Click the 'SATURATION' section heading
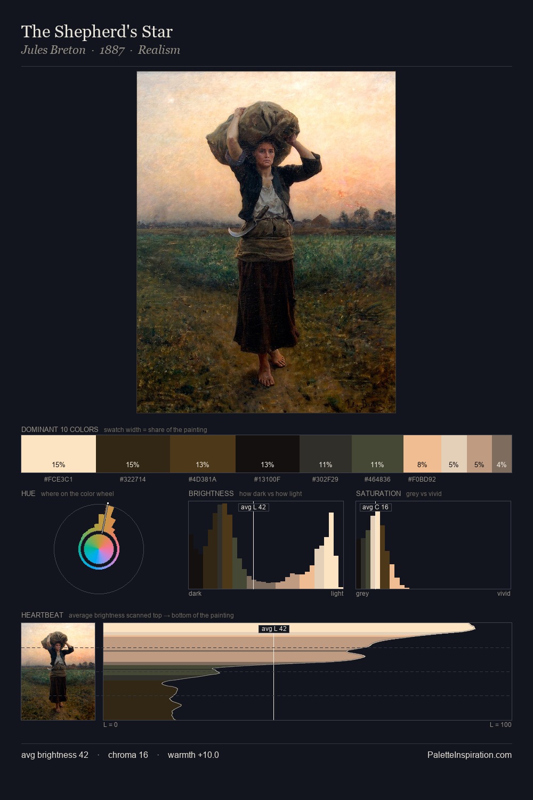The width and height of the screenshot is (533, 800). (378, 493)
